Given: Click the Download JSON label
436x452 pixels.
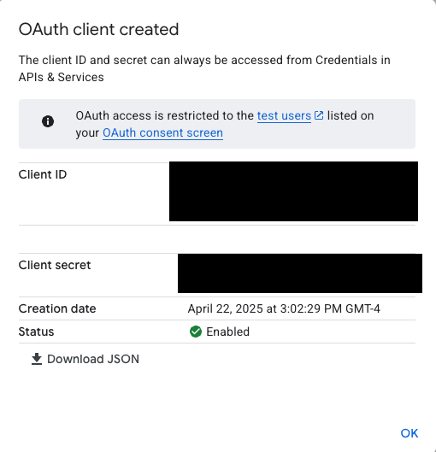Looking at the screenshot, I should 93,359.
